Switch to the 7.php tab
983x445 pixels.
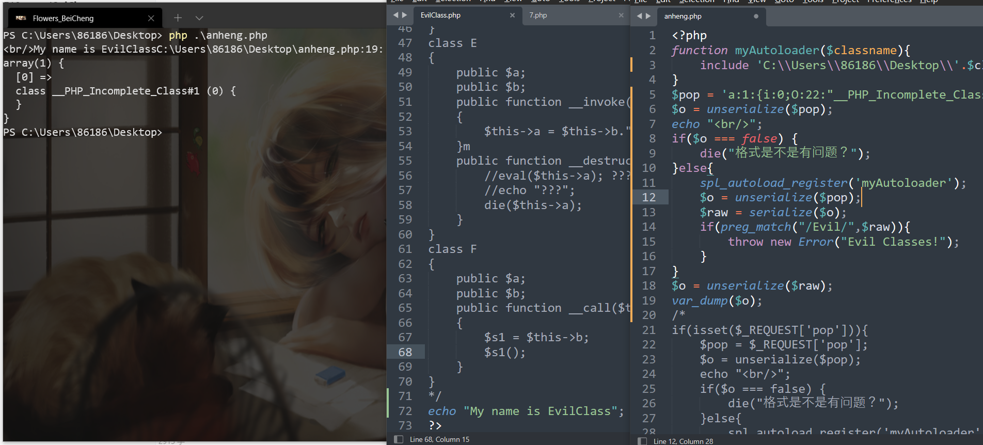pos(538,15)
